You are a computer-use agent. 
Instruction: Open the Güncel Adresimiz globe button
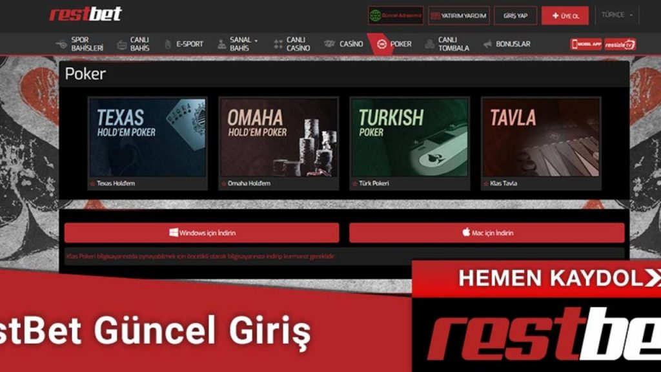(396, 15)
